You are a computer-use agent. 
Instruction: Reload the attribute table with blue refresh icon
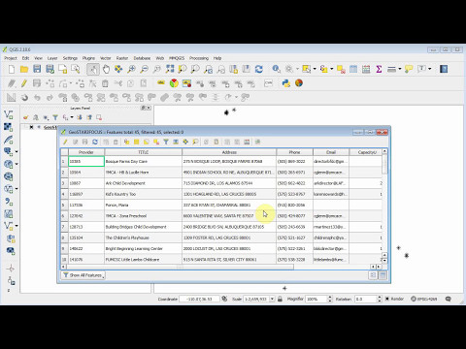pos(95,142)
